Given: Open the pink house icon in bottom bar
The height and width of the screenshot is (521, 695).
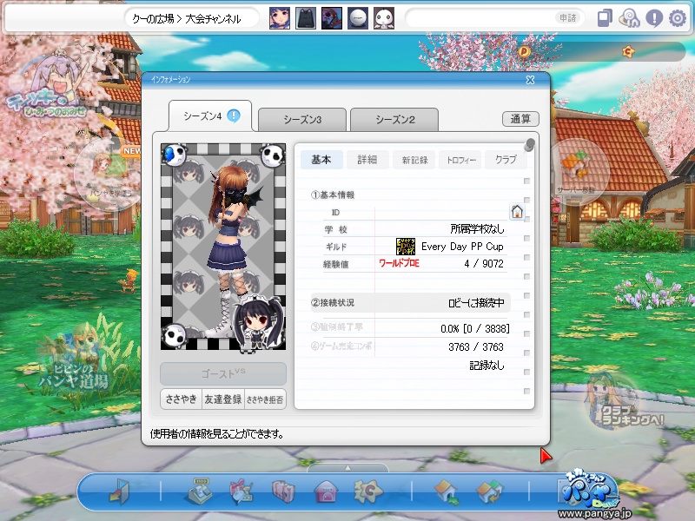Looking at the screenshot, I should (326, 491).
